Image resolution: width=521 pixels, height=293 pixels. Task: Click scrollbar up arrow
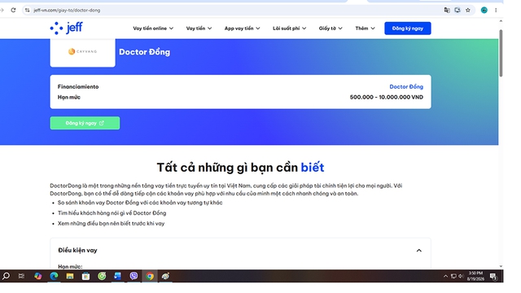[x=501, y=21]
